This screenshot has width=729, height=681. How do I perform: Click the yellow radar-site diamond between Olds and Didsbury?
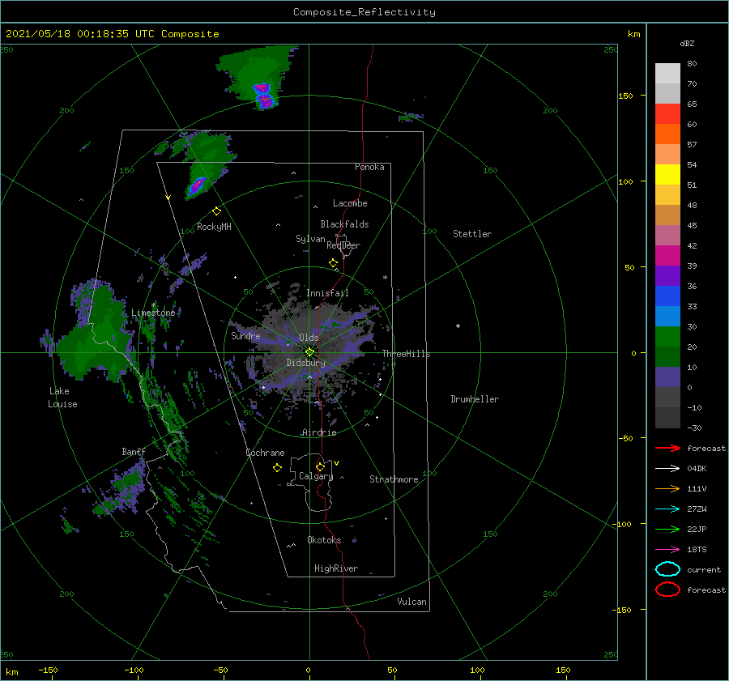[x=309, y=352]
